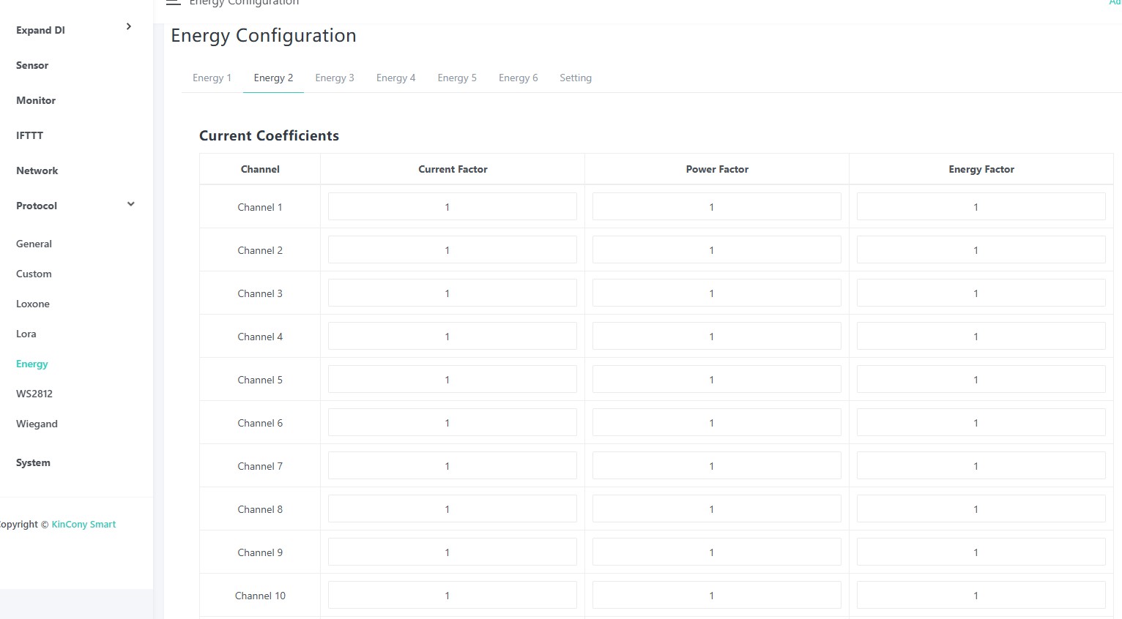Open the System menu item
The height and width of the screenshot is (619, 1122).
coord(33,462)
